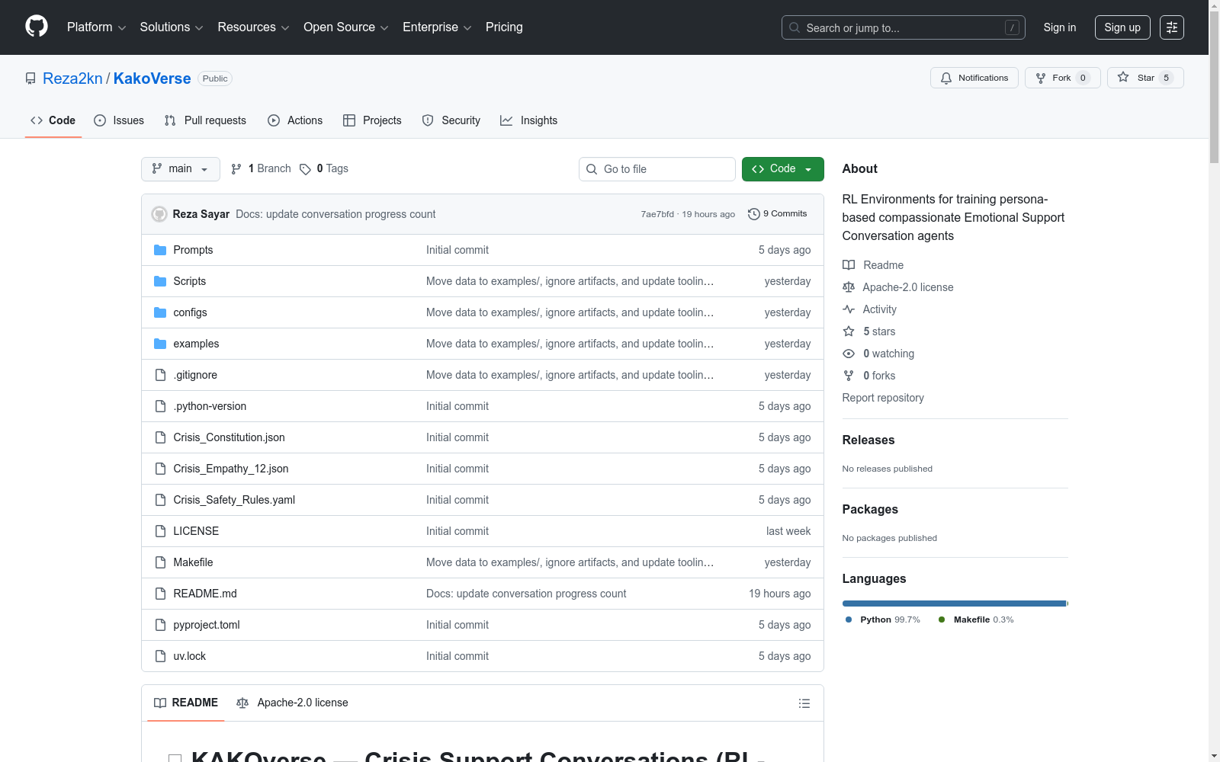Click the Releases heading link
The image size is (1220, 762).
868,440
